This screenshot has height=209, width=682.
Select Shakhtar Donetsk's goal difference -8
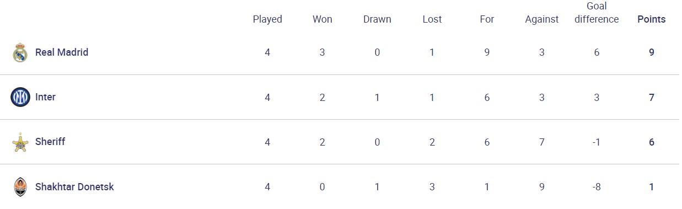[x=597, y=187]
